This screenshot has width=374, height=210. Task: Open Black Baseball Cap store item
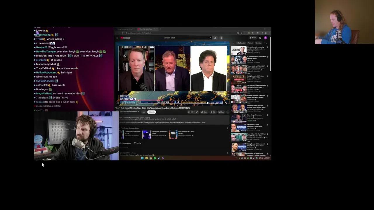click(x=182, y=134)
